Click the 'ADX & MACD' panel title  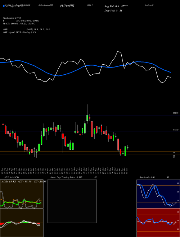(x=12, y=177)
